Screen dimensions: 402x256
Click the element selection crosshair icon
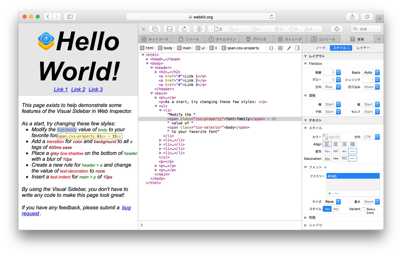point(337,29)
